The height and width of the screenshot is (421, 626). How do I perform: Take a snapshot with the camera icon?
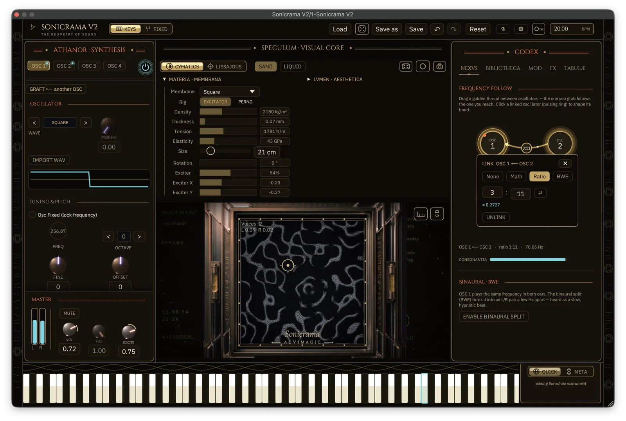click(440, 66)
